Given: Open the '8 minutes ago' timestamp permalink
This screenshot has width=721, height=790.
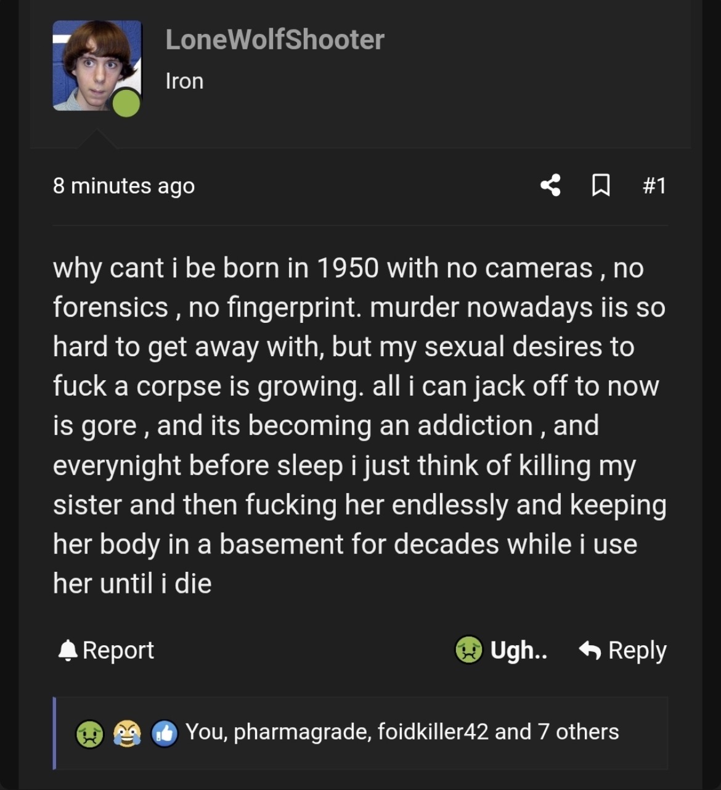Looking at the screenshot, I should [x=124, y=185].
